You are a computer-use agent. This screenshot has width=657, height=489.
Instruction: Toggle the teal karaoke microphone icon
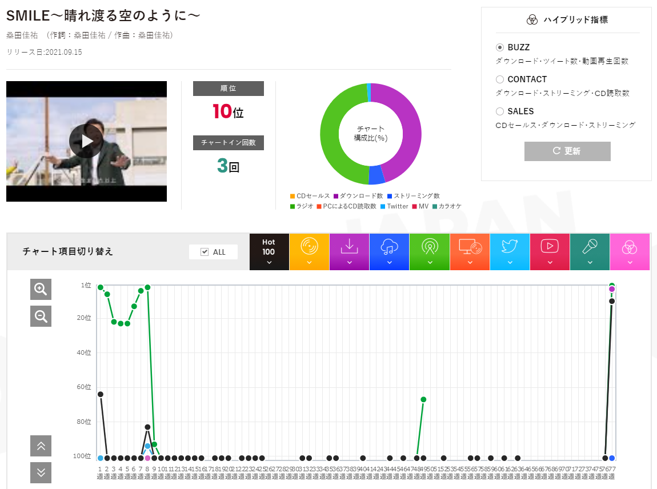590,246
